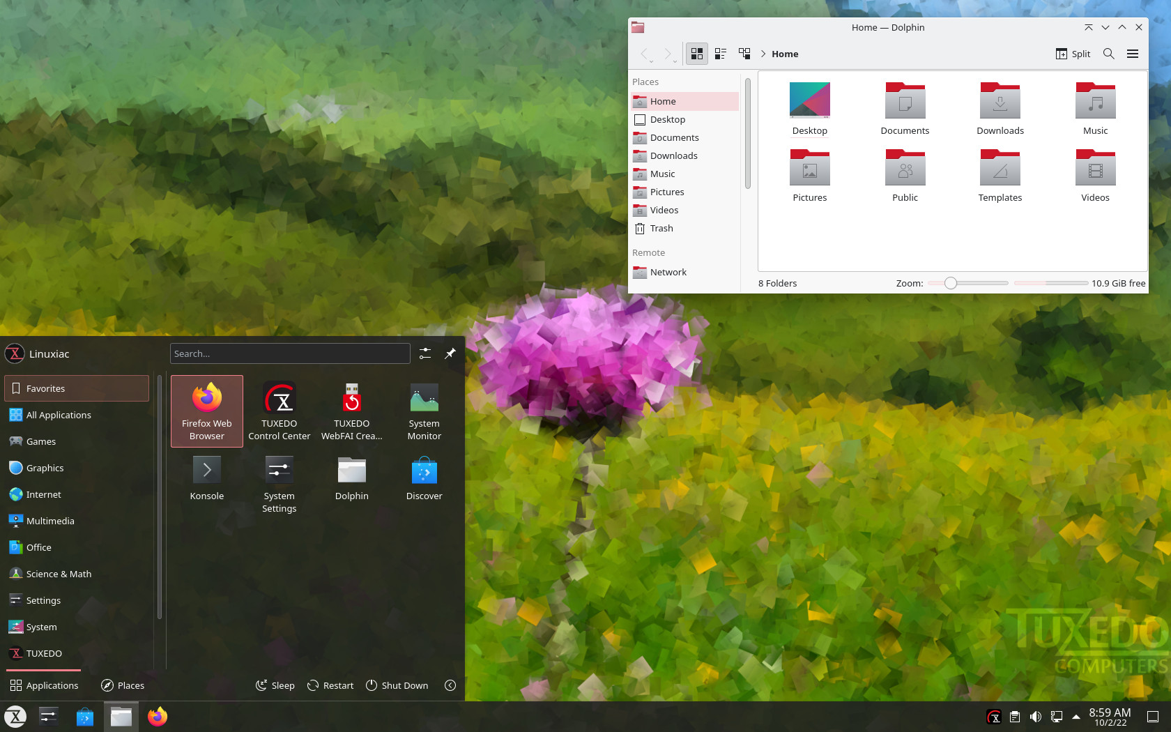Viewport: 1171px width, 732px height.
Task: Click Linuxiac user avatar
Action: tap(15, 353)
